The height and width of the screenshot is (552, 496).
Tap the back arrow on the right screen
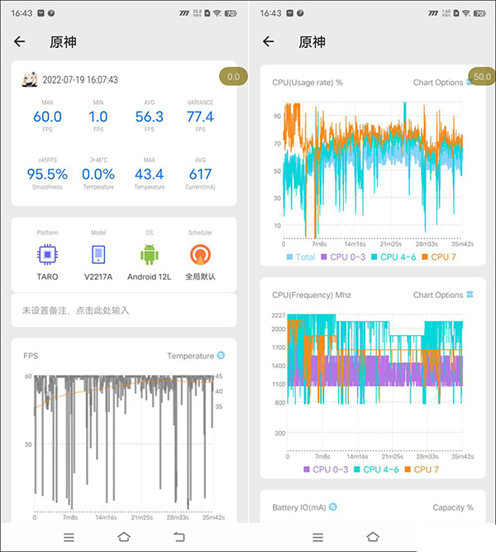pos(268,42)
